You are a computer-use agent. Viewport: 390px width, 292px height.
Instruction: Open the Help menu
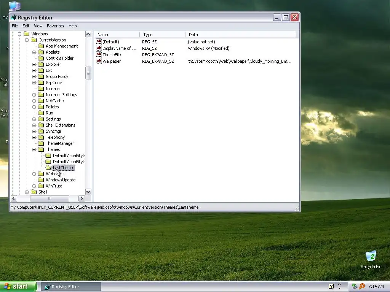(73, 26)
